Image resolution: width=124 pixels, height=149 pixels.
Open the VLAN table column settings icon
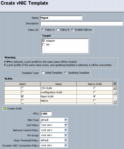coord(115,84)
